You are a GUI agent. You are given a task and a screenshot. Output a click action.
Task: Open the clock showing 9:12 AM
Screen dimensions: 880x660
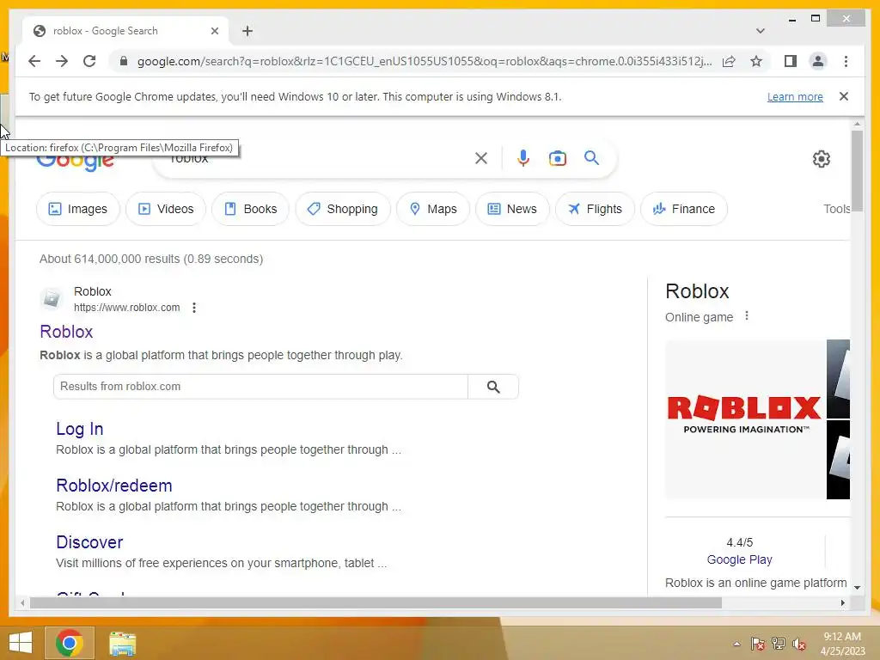(x=842, y=644)
